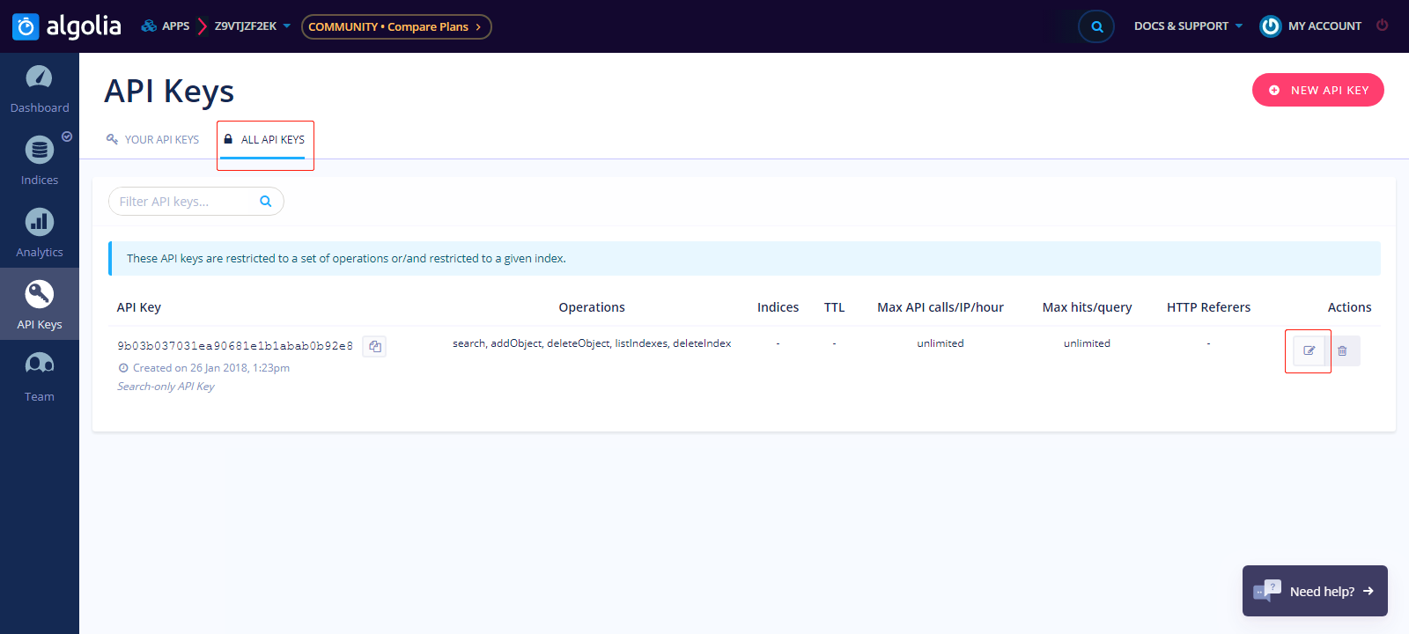The image size is (1409, 634).
Task: Click the Max API calls/IP/hour header
Action: (941, 307)
